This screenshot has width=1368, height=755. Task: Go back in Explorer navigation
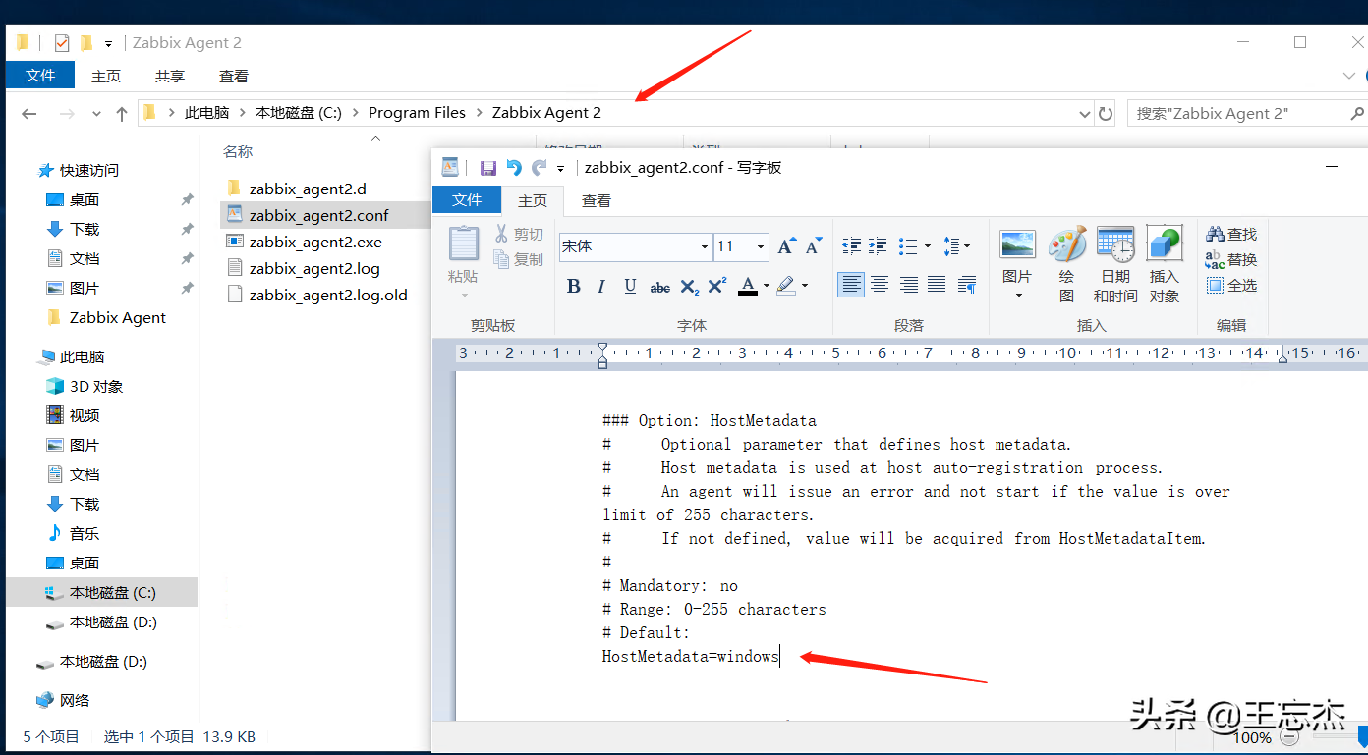point(29,114)
